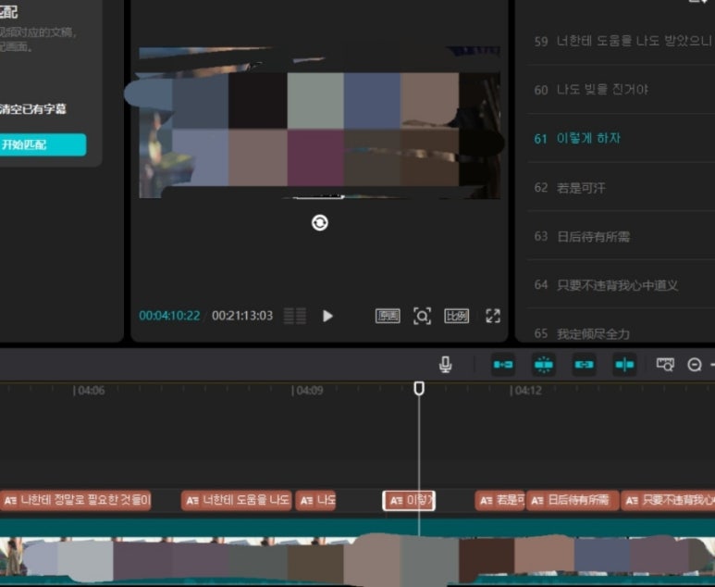Screen dimensions: 715x587
Task: Toggle linkage icon in timeline toolbar
Action: (x=585, y=365)
